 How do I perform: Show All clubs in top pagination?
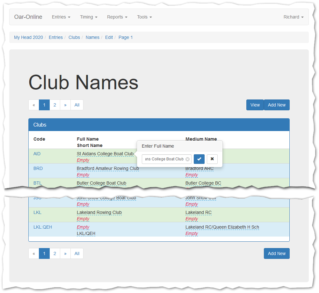pyautogui.click(x=77, y=105)
